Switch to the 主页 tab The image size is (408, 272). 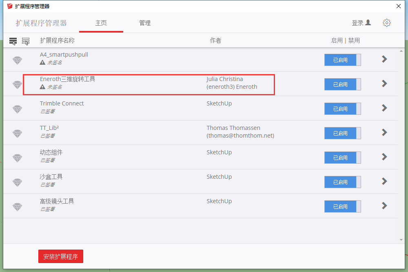pos(101,23)
